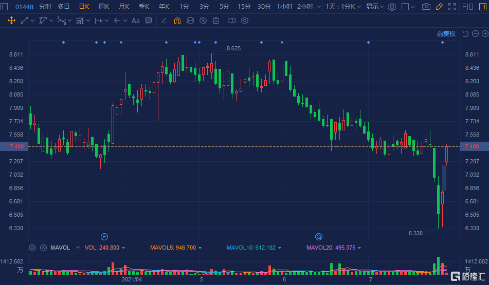Toggle the orange magnet snap tool

click(x=177, y=21)
